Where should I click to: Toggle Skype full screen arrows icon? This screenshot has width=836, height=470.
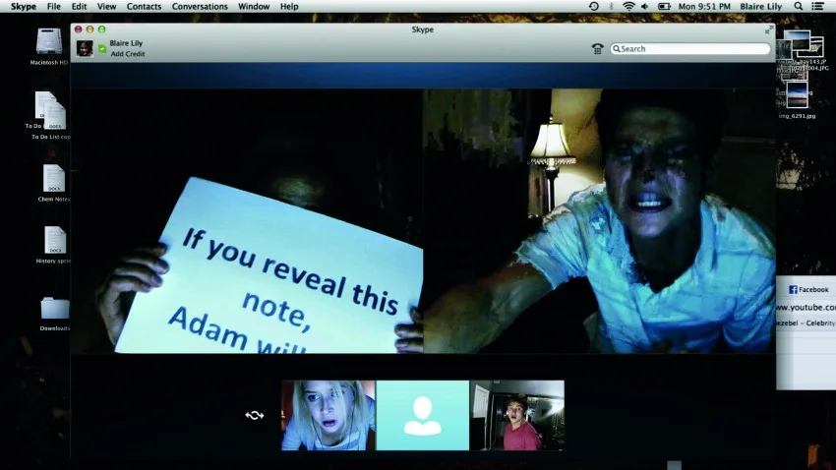pyautogui.click(x=768, y=29)
